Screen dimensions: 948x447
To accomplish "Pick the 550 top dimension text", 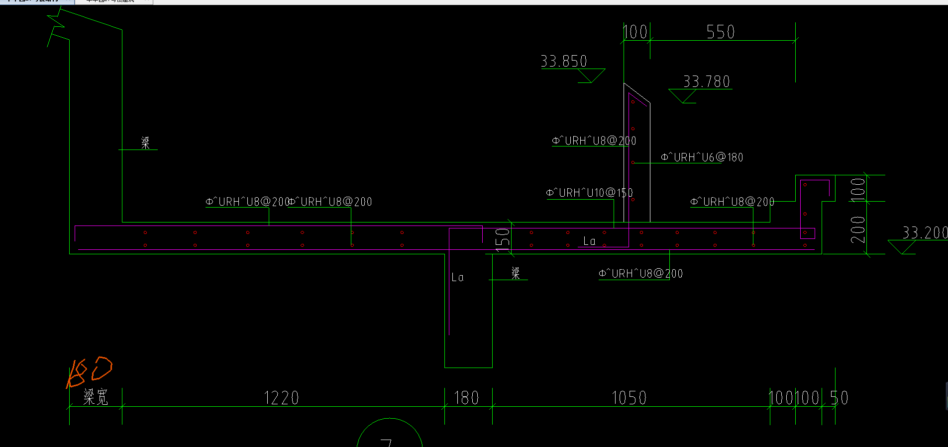I will coord(721,32).
